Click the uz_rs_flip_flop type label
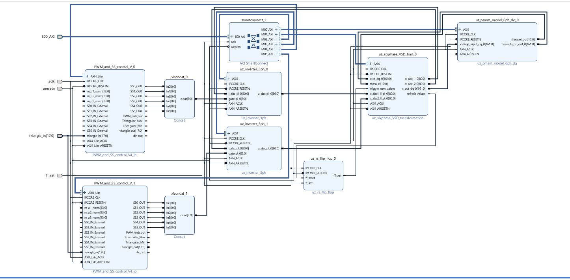The image size is (570, 280). point(323,192)
